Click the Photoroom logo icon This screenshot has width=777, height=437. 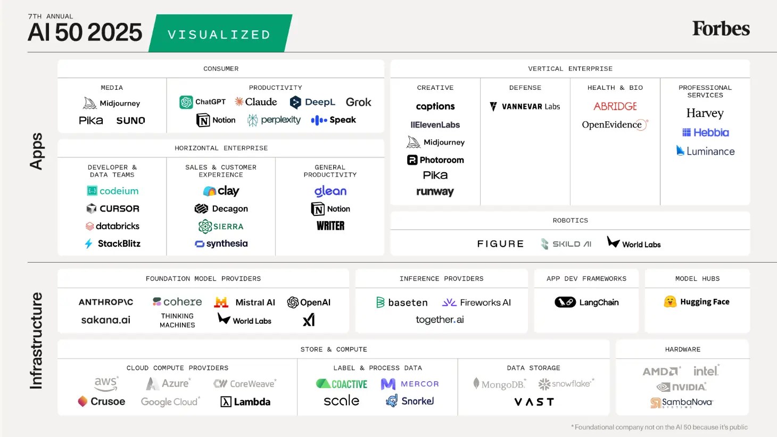pos(412,160)
